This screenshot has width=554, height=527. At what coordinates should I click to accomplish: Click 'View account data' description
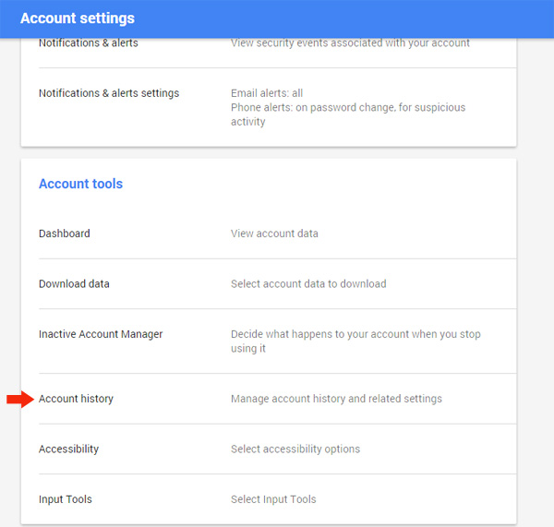[274, 234]
